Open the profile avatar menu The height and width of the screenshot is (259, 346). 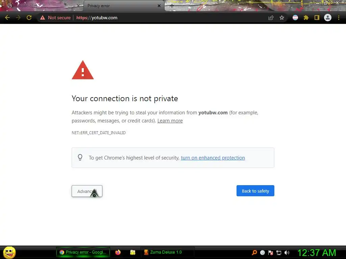click(x=328, y=18)
